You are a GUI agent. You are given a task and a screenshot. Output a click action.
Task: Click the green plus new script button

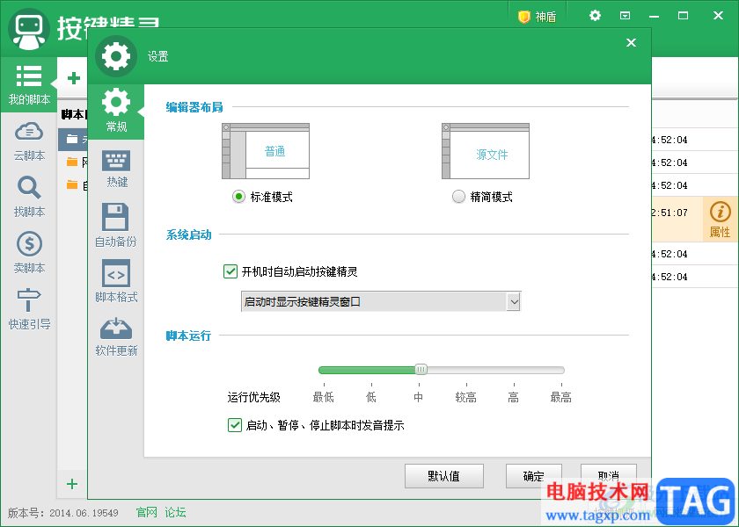(73, 78)
